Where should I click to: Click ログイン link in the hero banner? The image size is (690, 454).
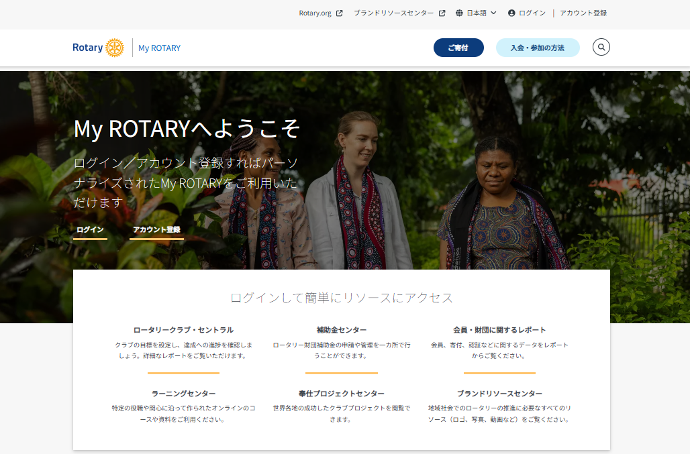point(90,229)
